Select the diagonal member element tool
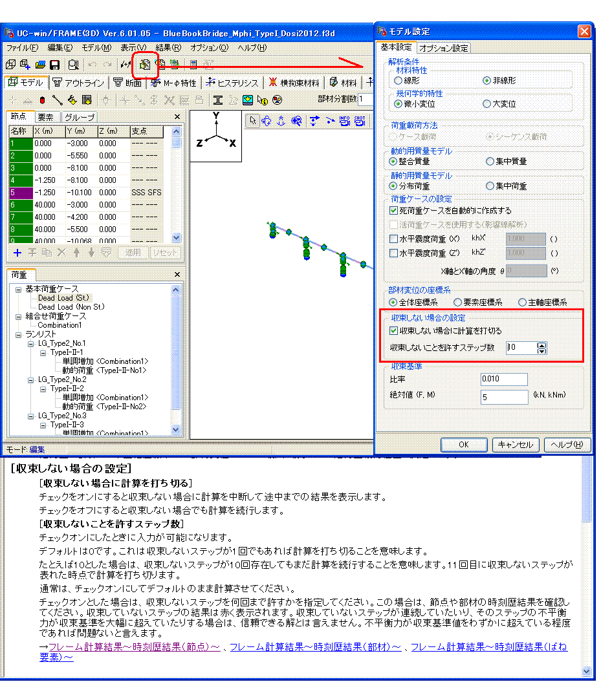The width and height of the screenshot is (601, 682). pos(57,100)
